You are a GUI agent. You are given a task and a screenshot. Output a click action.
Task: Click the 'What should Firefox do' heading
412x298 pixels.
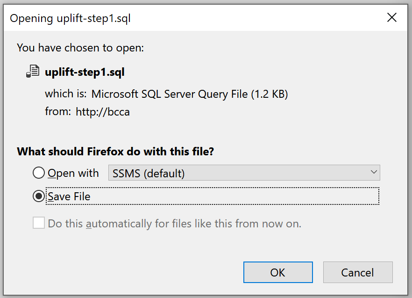click(x=115, y=152)
